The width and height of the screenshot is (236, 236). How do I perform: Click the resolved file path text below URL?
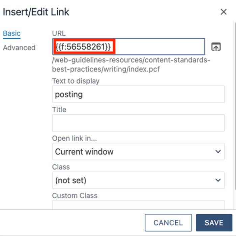click(x=131, y=65)
